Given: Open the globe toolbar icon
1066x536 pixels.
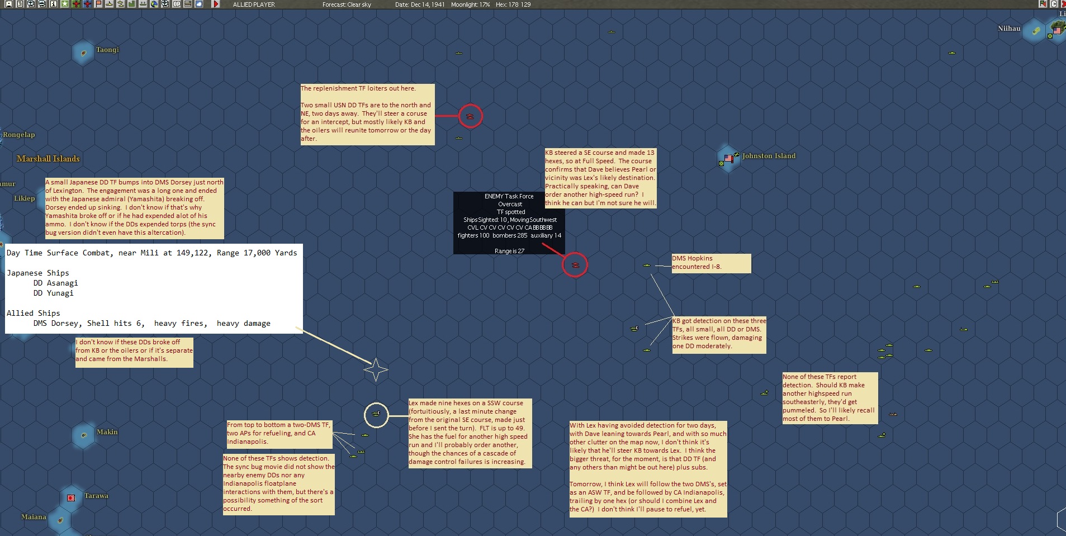Looking at the screenshot, I should (154, 4).
